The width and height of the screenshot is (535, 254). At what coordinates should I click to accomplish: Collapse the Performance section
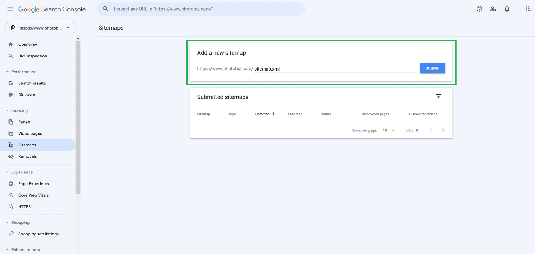point(7,71)
